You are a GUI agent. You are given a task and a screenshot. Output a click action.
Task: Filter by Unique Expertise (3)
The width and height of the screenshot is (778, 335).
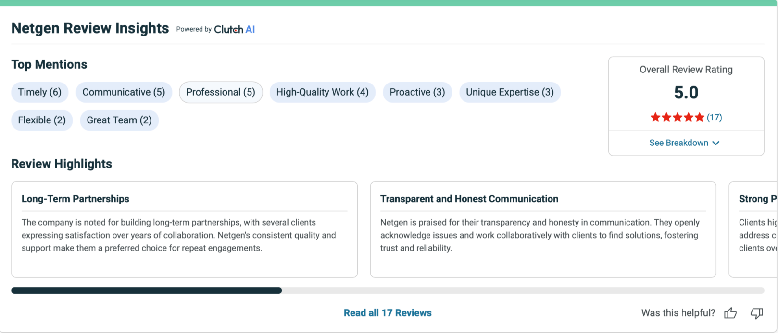click(x=510, y=92)
